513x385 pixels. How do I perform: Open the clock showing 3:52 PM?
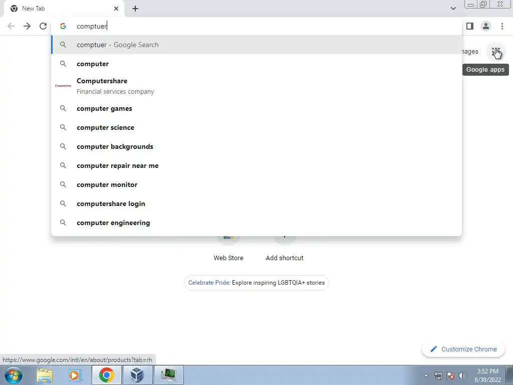click(487, 375)
